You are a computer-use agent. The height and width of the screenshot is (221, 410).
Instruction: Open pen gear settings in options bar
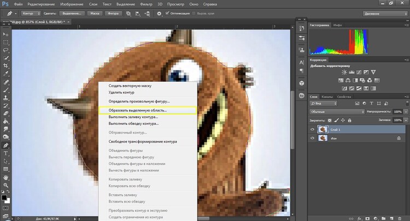coord(159,14)
